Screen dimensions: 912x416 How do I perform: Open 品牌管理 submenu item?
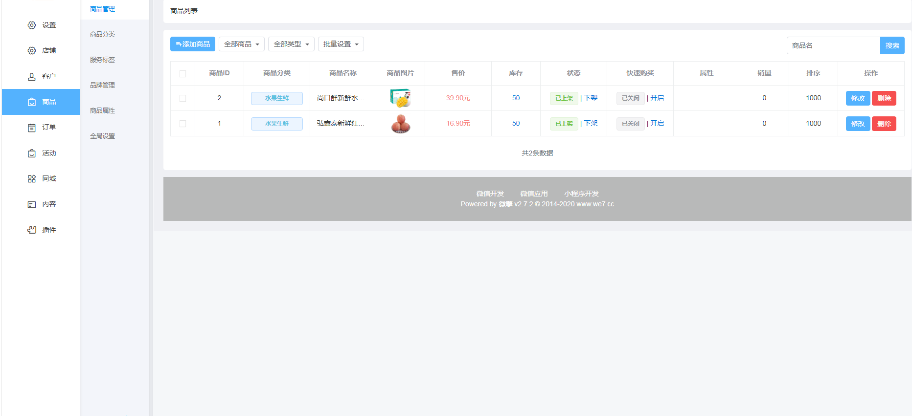click(102, 85)
